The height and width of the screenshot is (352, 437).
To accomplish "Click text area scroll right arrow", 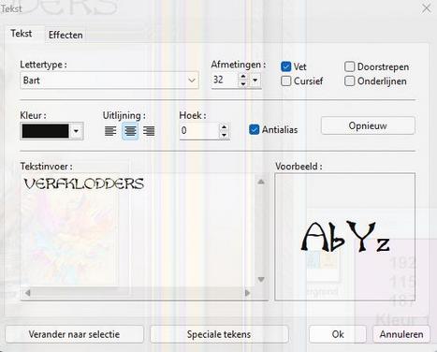I will tap(247, 293).
